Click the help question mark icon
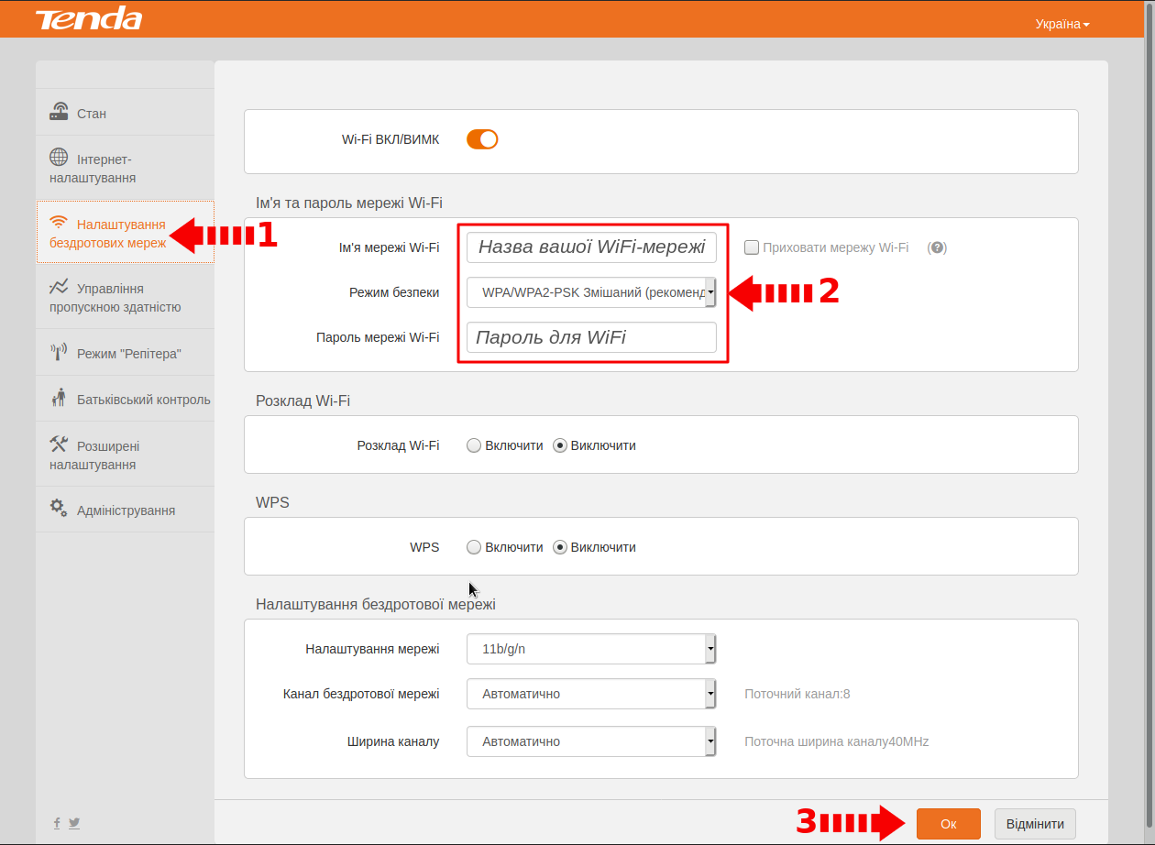Screen dimensions: 1155x845 (x=937, y=247)
